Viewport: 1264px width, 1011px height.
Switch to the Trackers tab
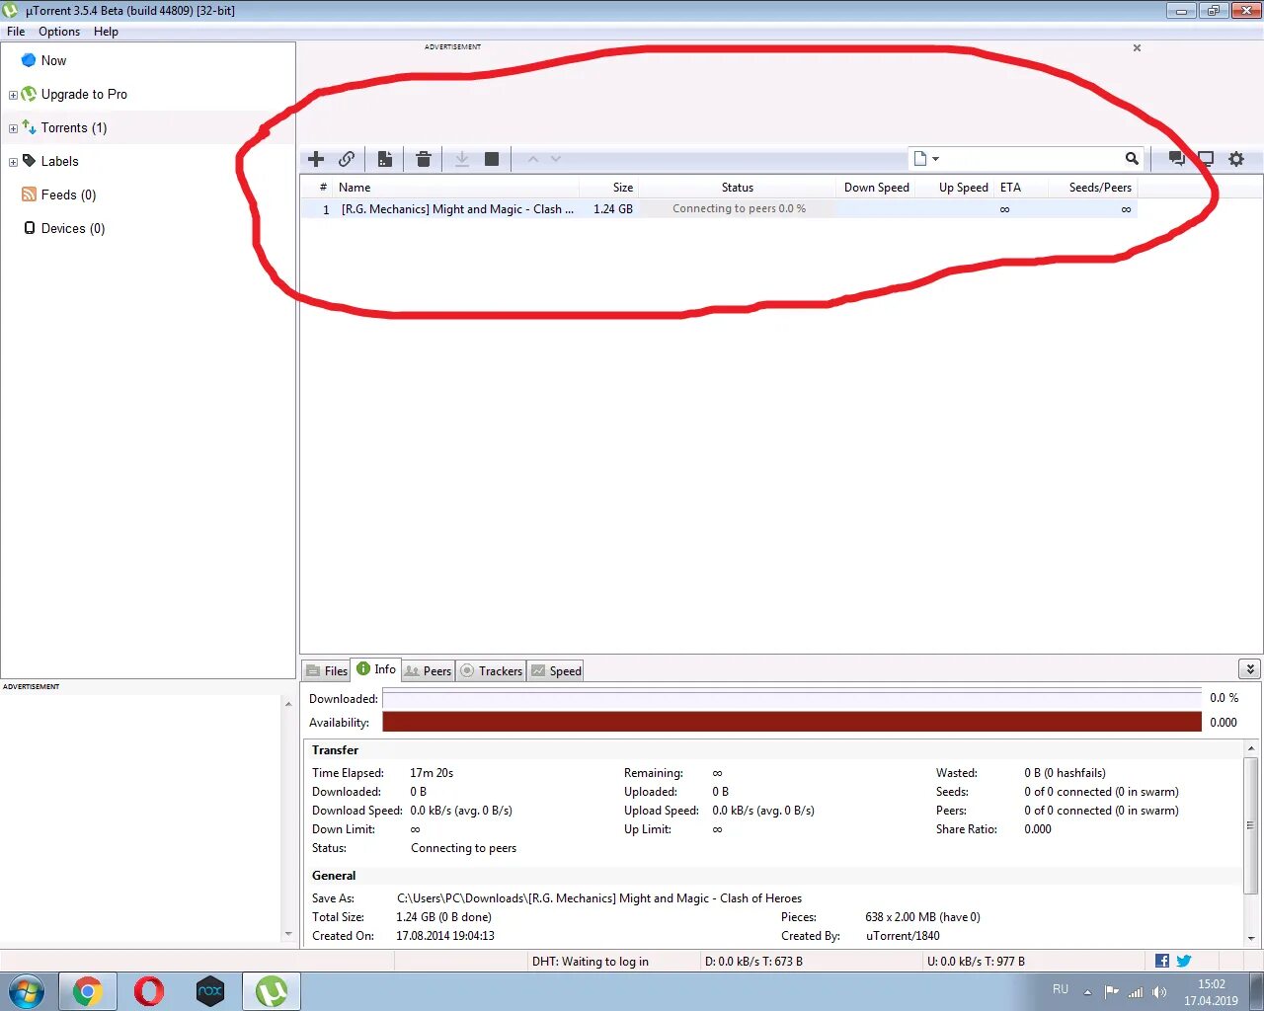coord(492,670)
